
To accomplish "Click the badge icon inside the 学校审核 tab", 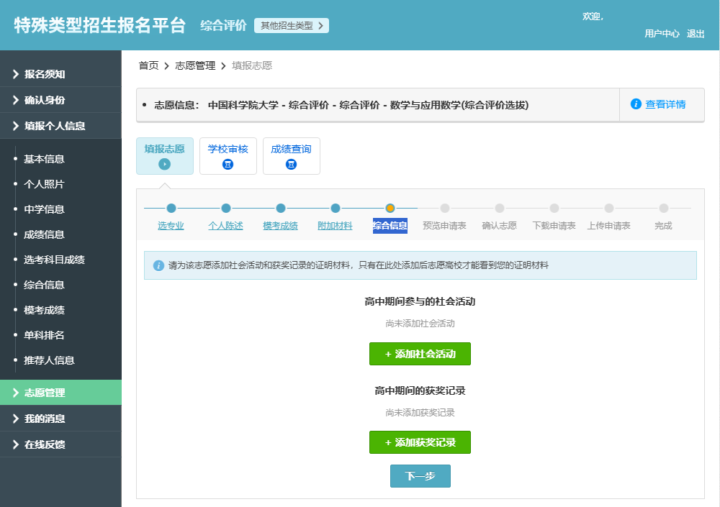I will [x=228, y=164].
